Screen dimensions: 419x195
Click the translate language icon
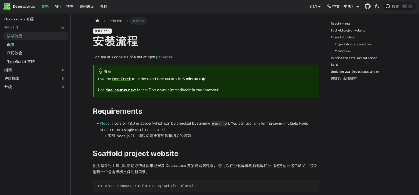329,7
